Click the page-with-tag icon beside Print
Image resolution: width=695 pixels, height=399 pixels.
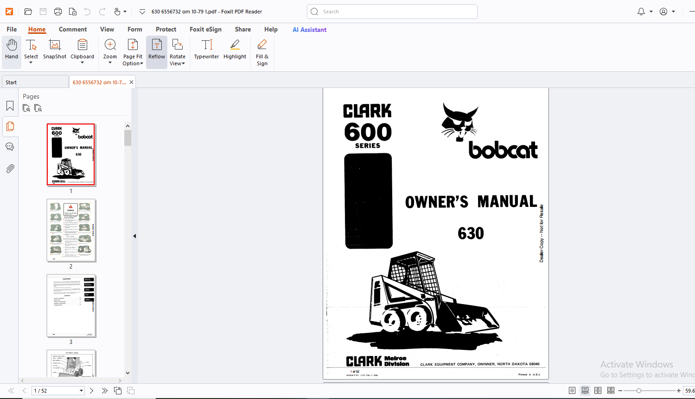tap(72, 12)
